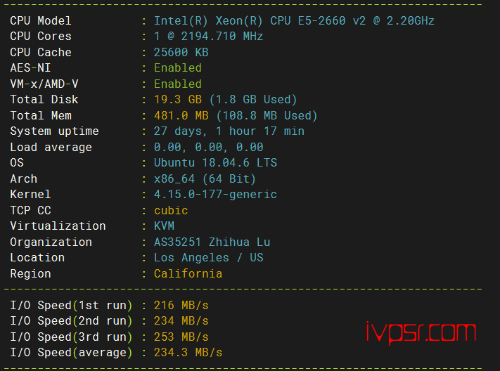The height and width of the screenshot is (371, 500).
Task: Click the ivpsr.com watermark
Action: click(421, 333)
